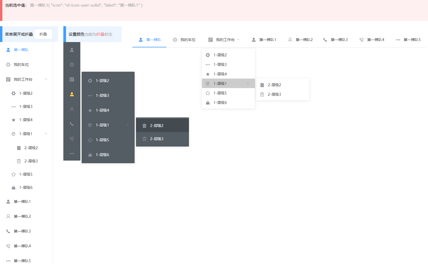
Task: Switch to 第一梯队 tab in horizontal menu
Action: coord(149,40)
